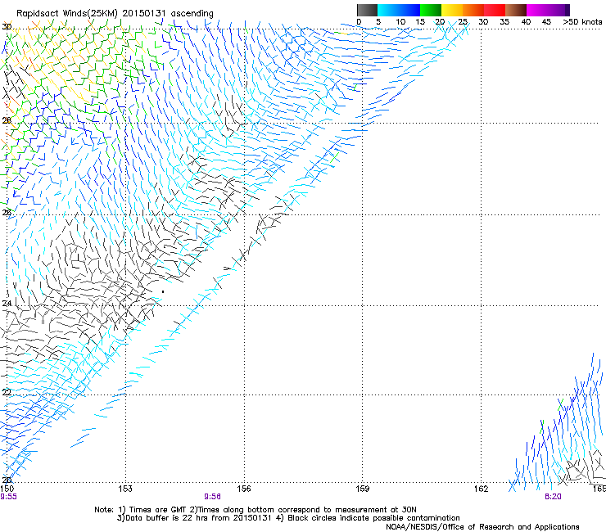Click the gray 0-5 knots legend swatch

[x=367, y=10]
